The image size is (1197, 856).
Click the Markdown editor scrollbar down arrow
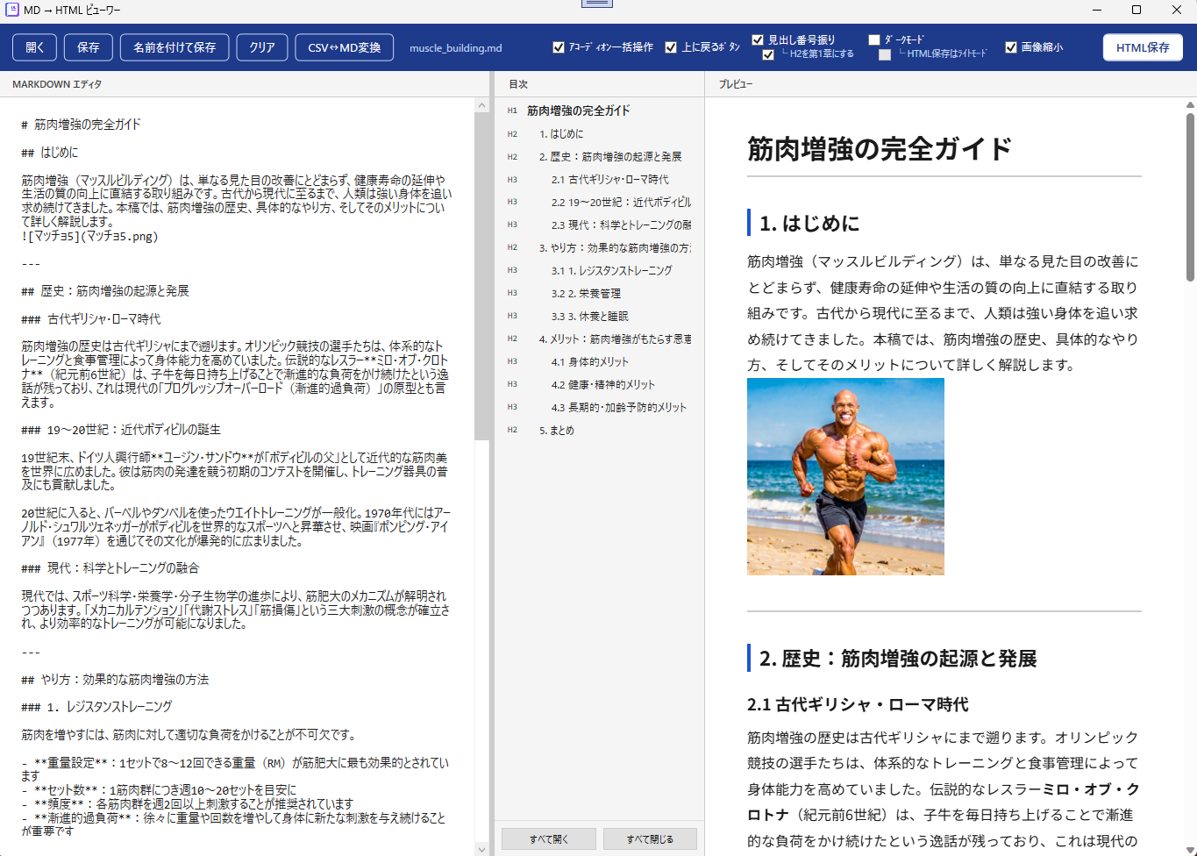(481, 849)
